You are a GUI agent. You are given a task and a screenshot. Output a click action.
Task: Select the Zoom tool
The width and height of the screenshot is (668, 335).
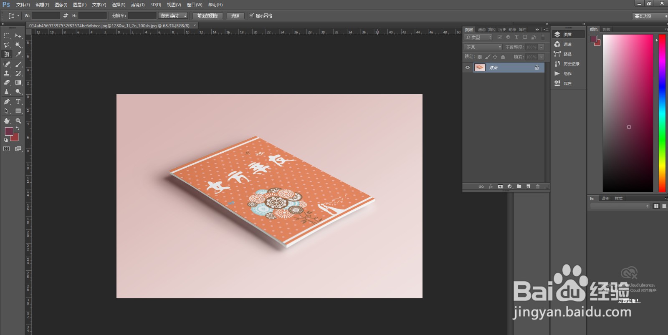18,121
